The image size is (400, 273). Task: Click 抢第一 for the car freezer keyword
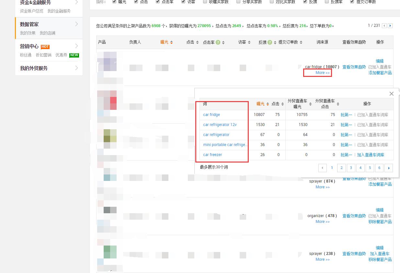click(346, 155)
